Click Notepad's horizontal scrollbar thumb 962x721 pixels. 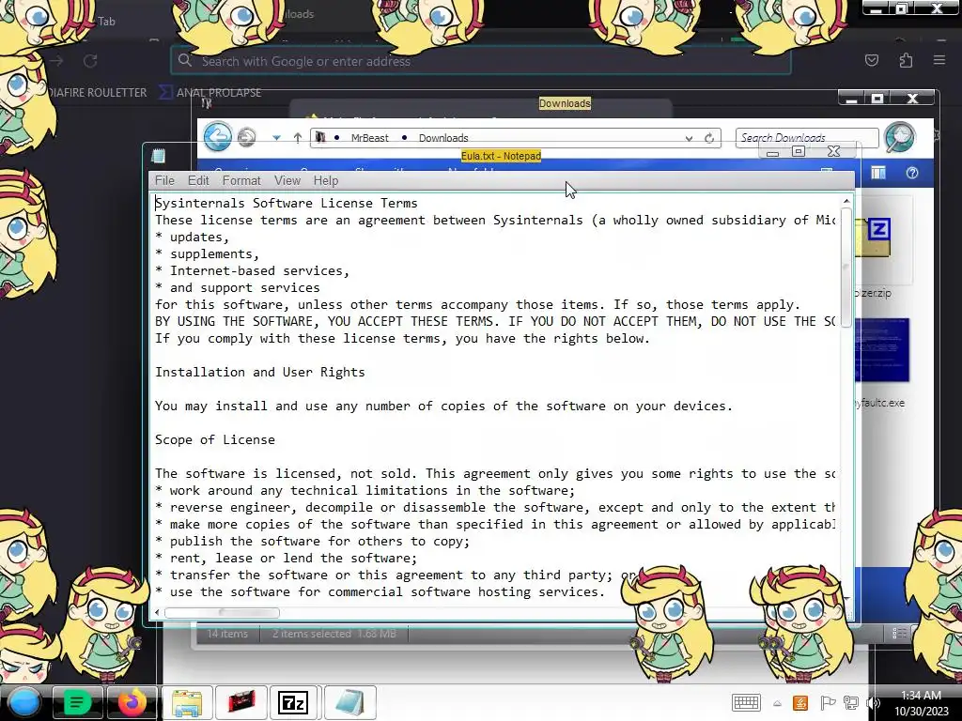[222, 612]
